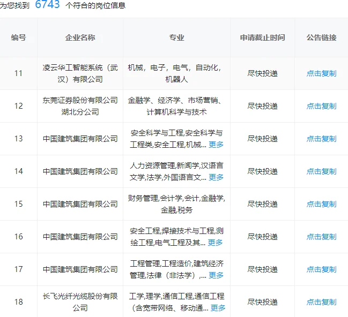The width and height of the screenshot is (348, 317).
Task: Click 尽快投递 deadline in row 14
Action: (263, 171)
